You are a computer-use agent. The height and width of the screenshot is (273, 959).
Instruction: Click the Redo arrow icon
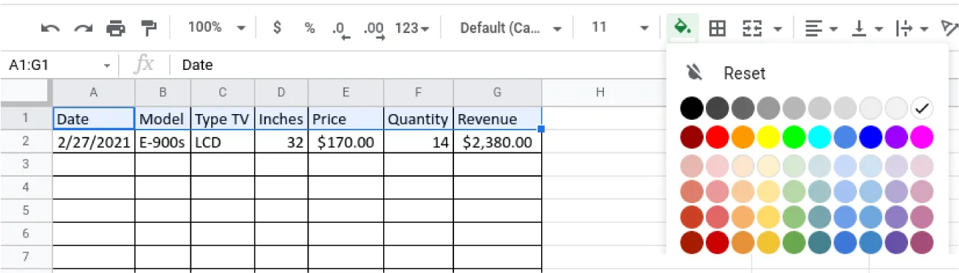[x=83, y=29]
